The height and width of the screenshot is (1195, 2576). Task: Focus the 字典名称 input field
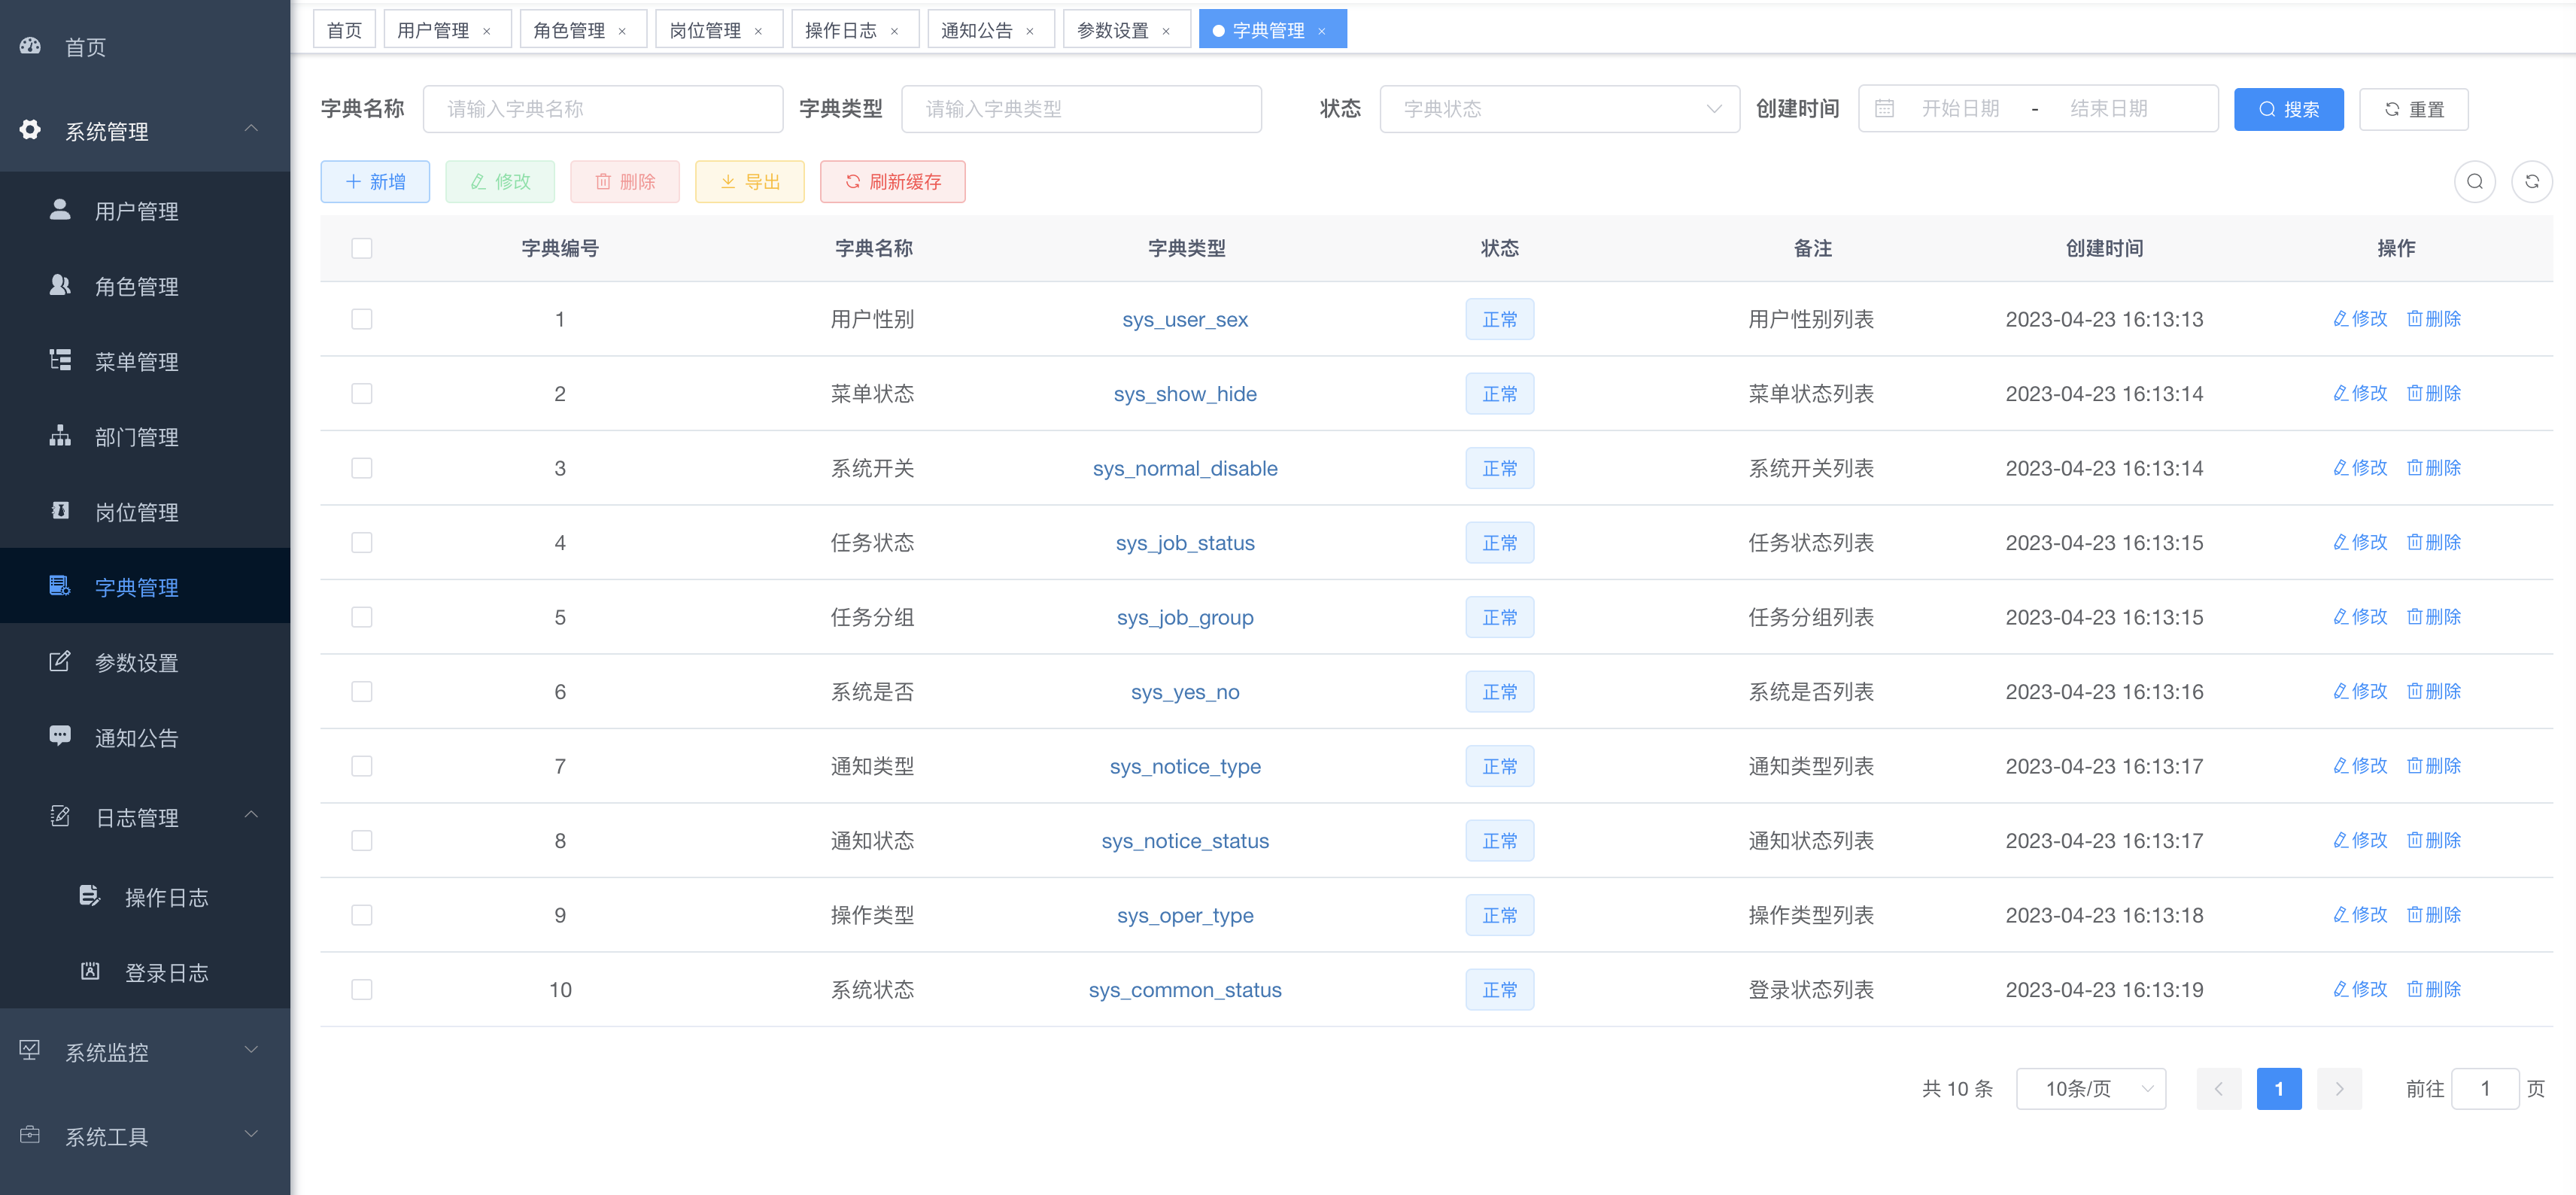[603, 108]
